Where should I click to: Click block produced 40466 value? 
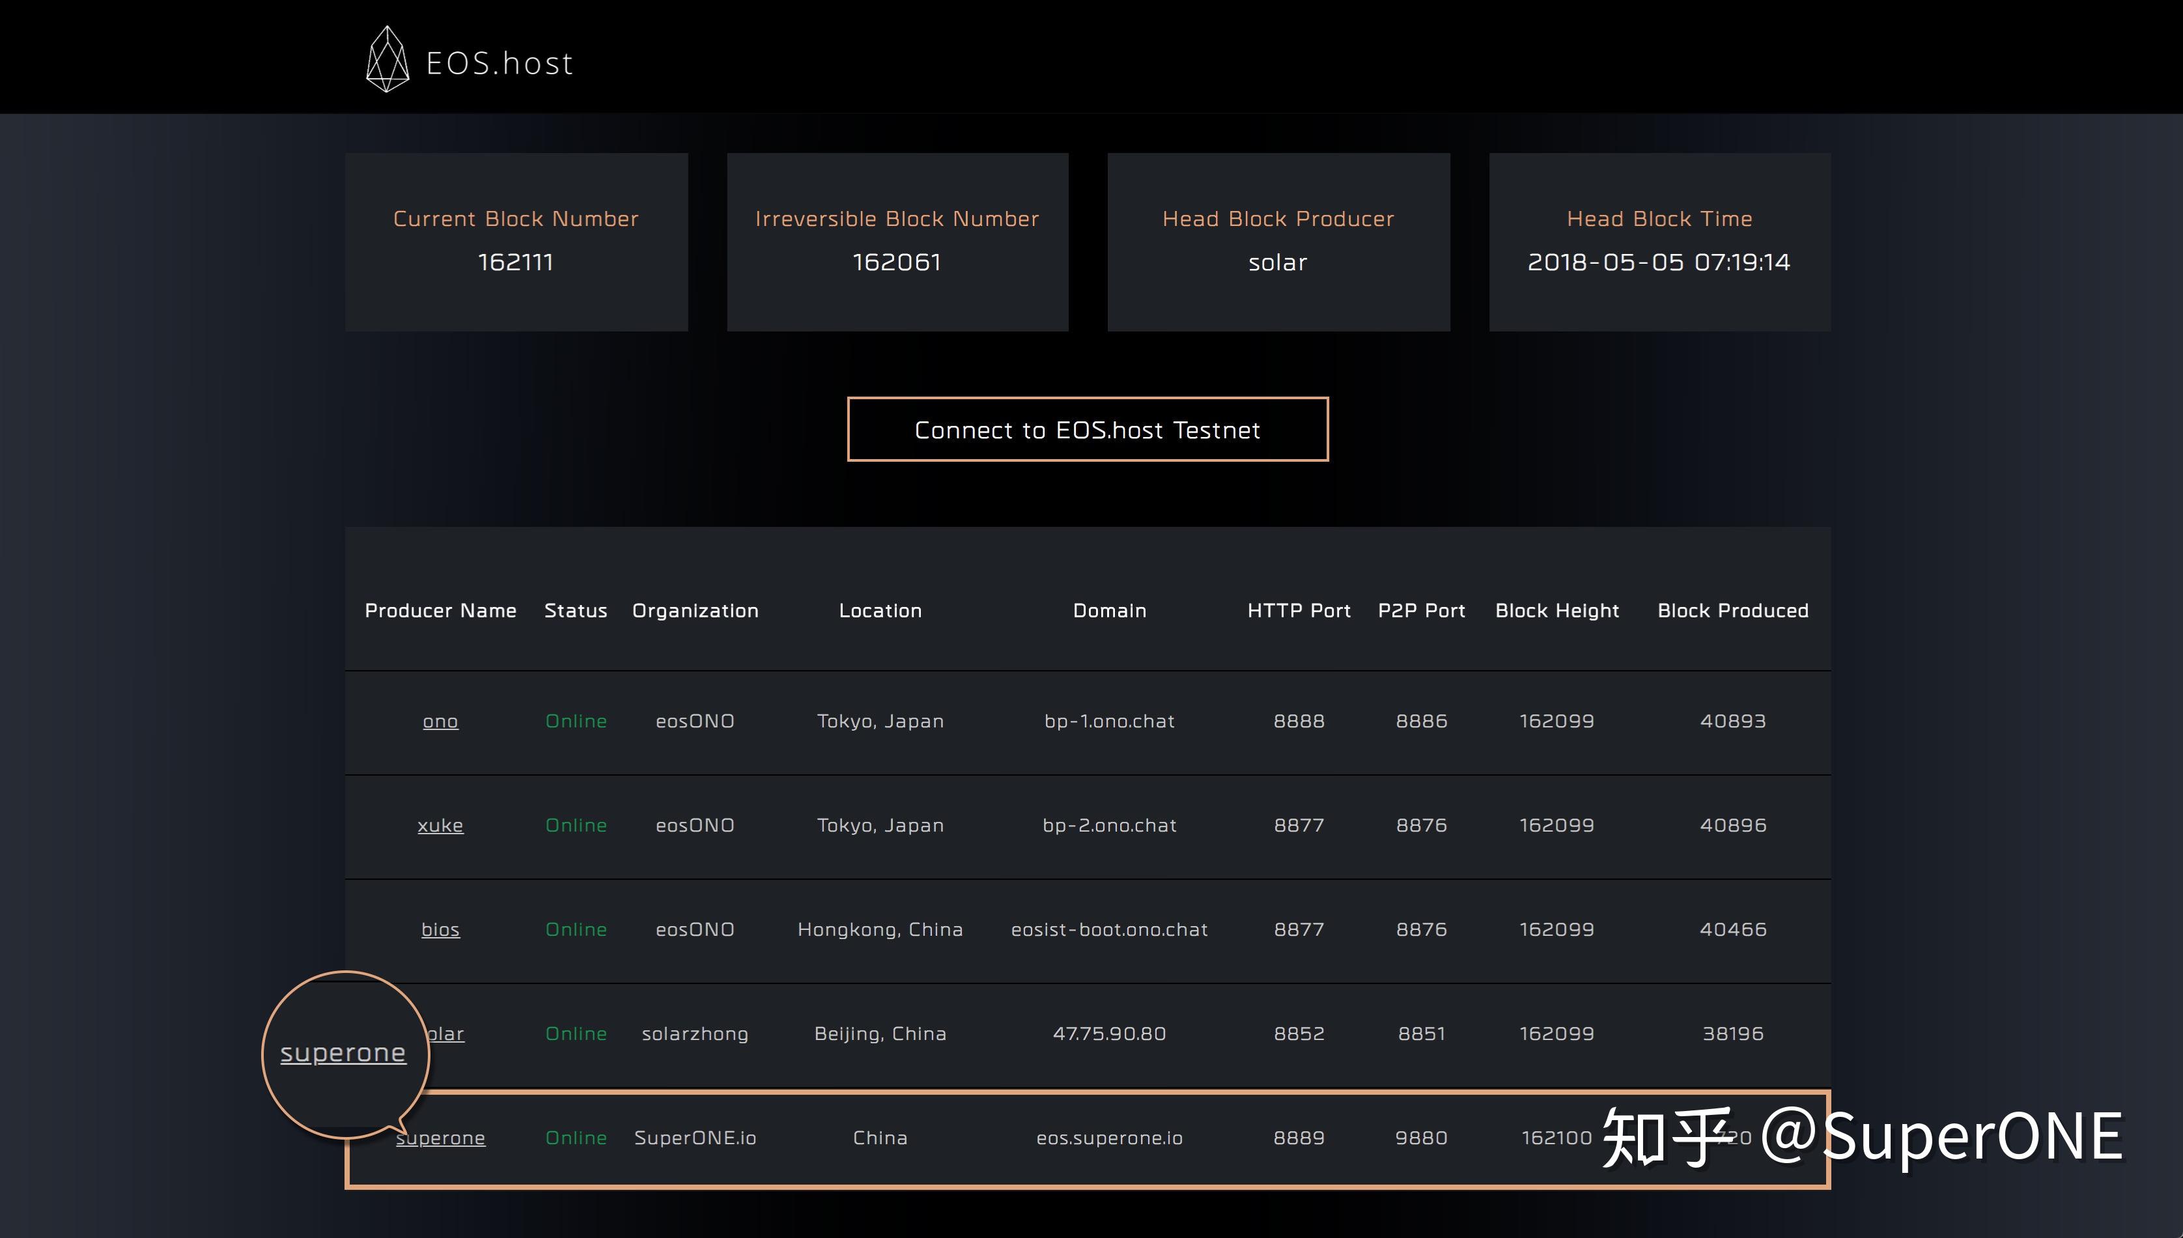click(x=1733, y=929)
